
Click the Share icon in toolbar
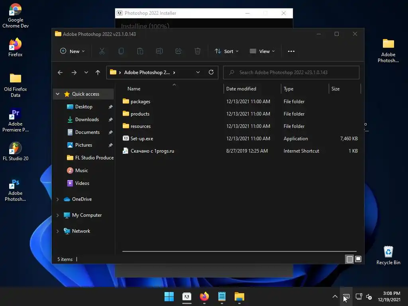pyautogui.click(x=178, y=51)
